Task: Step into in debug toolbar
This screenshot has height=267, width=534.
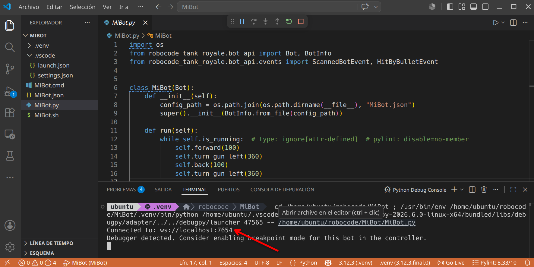Action: coord(265,21)
